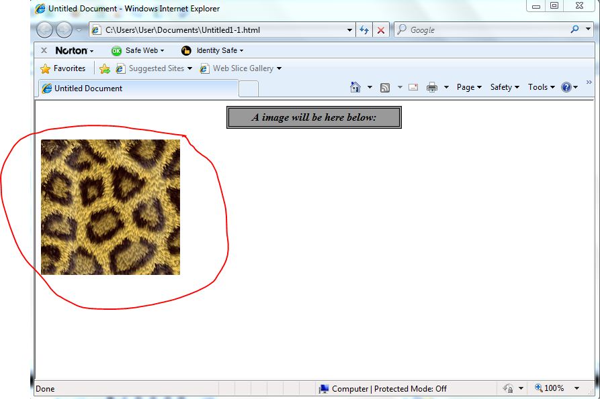The image size is (600, 399).
Task: Open the Read Mail icon
Action: pos(412,87)
